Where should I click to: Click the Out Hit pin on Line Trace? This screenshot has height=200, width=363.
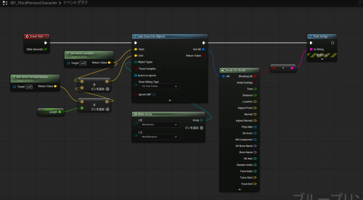(203, 49)
